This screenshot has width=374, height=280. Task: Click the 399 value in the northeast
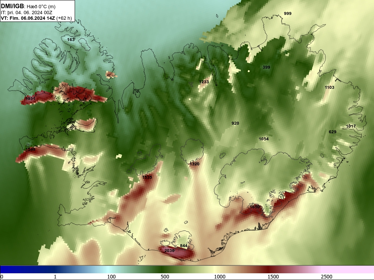tap(266, 67)
